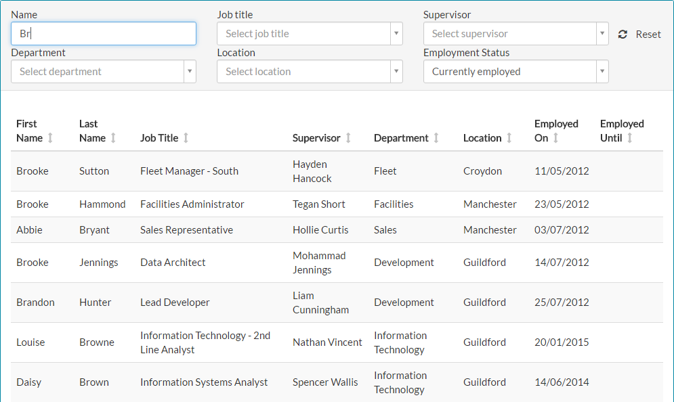
Task: Sort by Job Title column icon
Action: pyautogui.click(x=186, y=138)
